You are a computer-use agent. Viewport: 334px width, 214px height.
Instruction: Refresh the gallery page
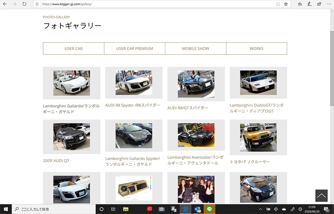[x=24, y=4]
